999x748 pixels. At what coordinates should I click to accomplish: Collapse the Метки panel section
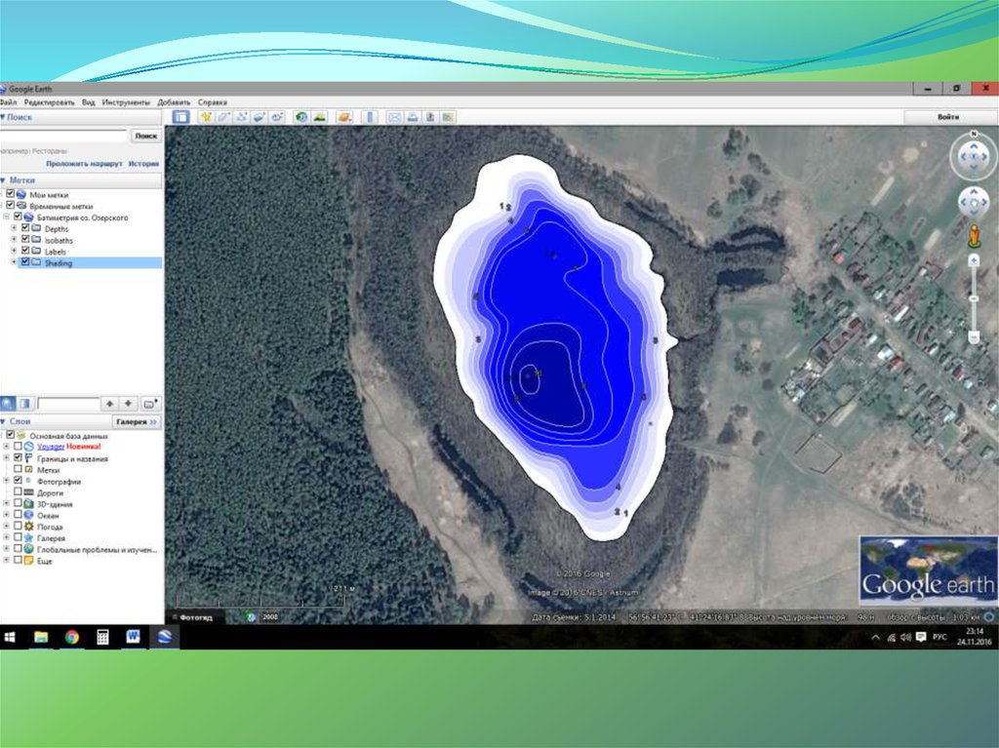click(4, 180)
